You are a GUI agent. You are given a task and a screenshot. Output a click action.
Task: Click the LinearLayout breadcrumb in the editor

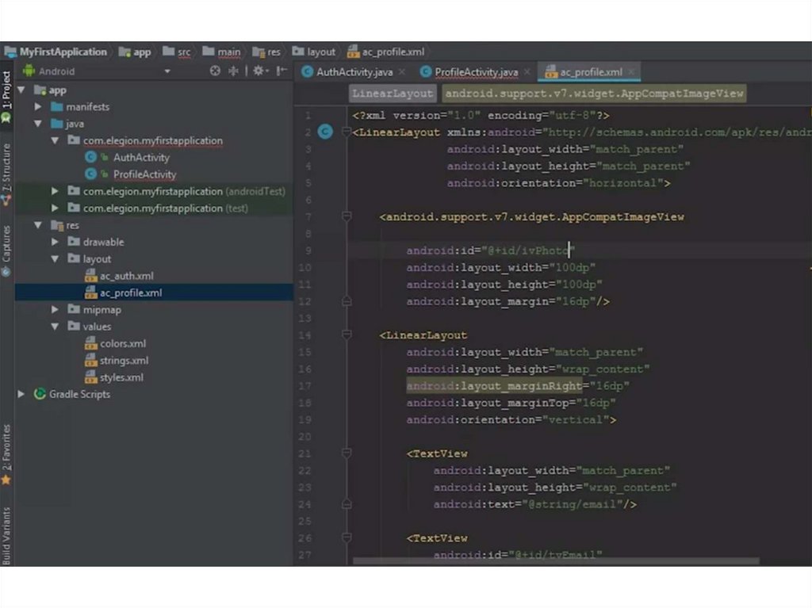pyautogui.click(x=393, y=94)
